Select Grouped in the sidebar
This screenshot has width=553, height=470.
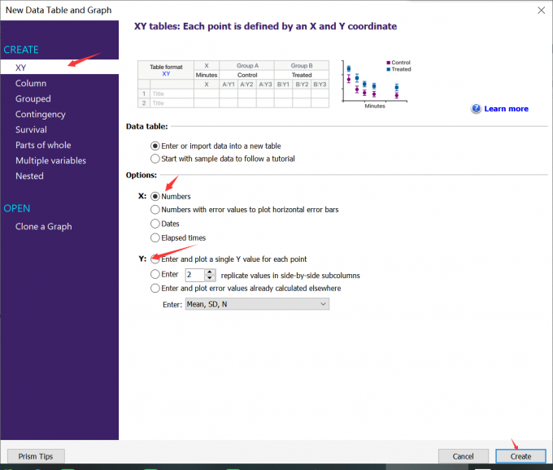point(33,98)
